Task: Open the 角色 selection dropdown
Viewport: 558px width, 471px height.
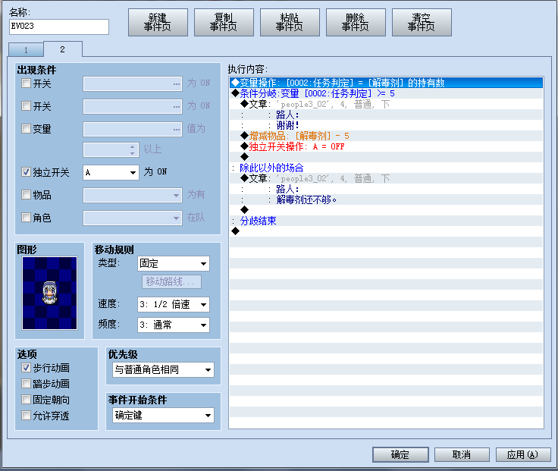Action: pyautogui.click(x=133, y=218)
